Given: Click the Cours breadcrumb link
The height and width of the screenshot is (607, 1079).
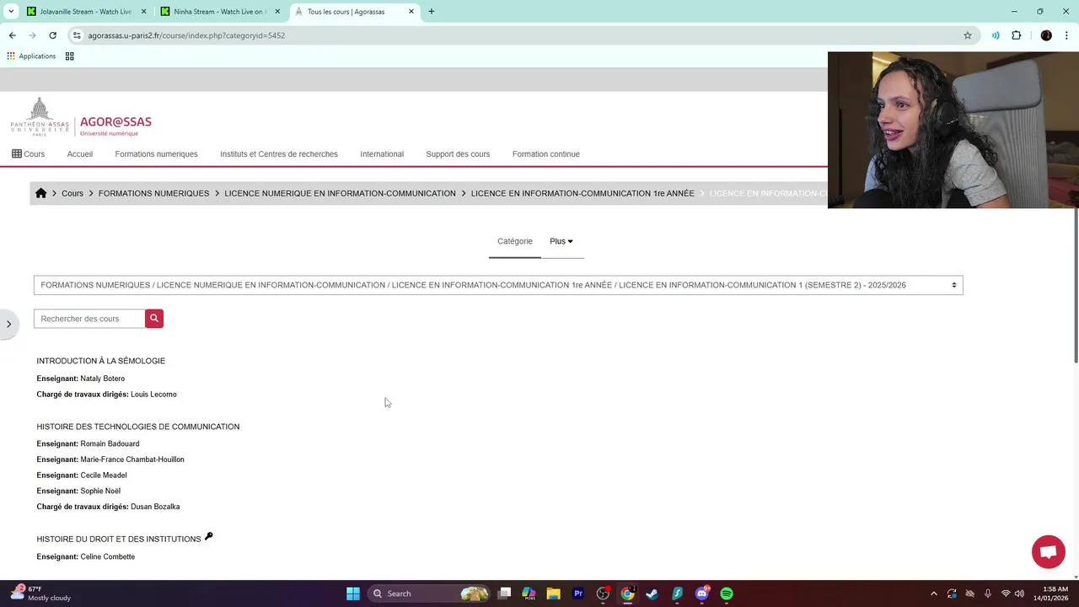Looking at the screenshot, I should pyautogui.click(x=72, y=193).
